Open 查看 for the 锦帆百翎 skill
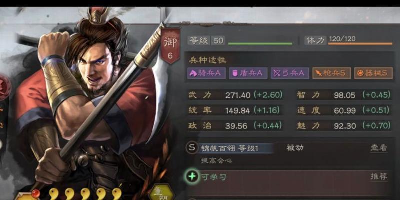This screenshot has height=200, width=400. 379,148
